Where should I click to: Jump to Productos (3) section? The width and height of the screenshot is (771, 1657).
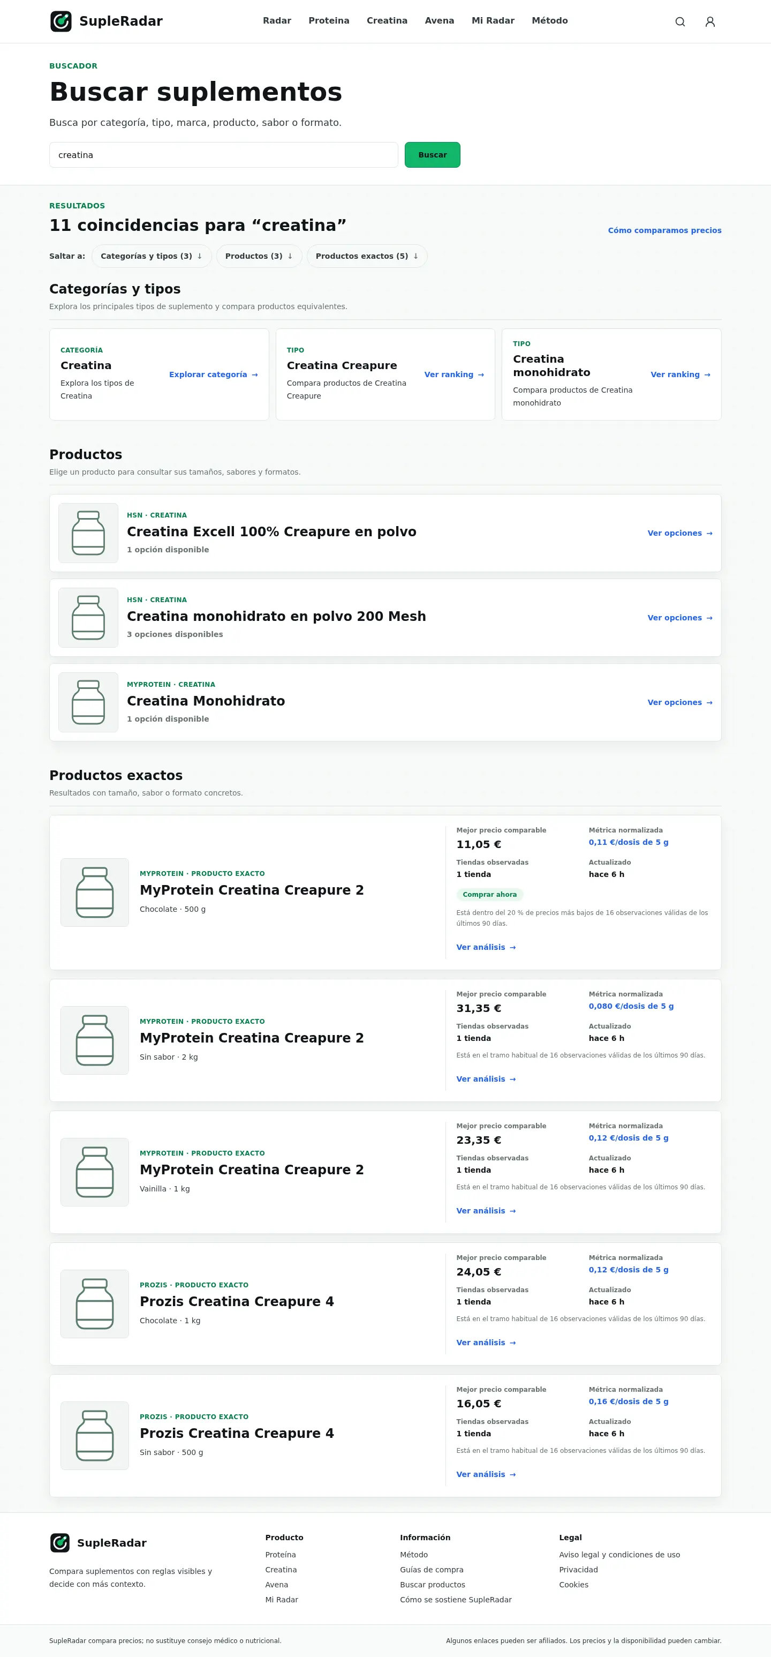tap(259, 256)
